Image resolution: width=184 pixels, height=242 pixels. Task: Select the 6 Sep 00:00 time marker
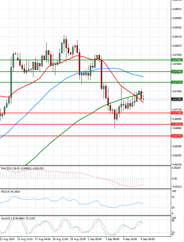tap(148, 239)
